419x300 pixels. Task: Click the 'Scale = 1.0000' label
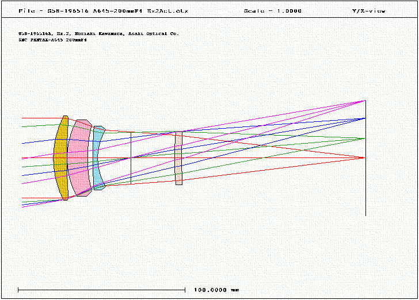coord(273,11)
